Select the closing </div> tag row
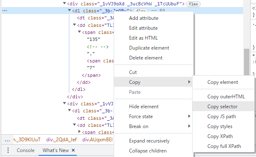The image size is (256, 157). click(75, 97)
